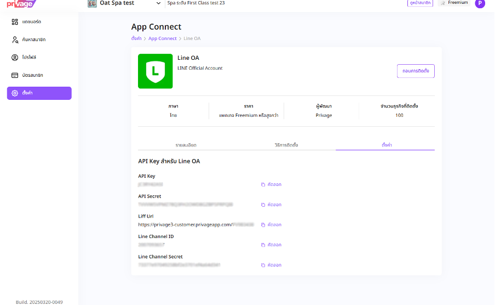Open the purple P user avatar menu
Screen dimensions: 495x305
(x=480, y=3)
